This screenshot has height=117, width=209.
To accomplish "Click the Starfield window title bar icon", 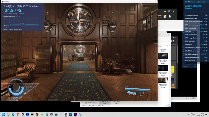I will [x=3, y=2].
